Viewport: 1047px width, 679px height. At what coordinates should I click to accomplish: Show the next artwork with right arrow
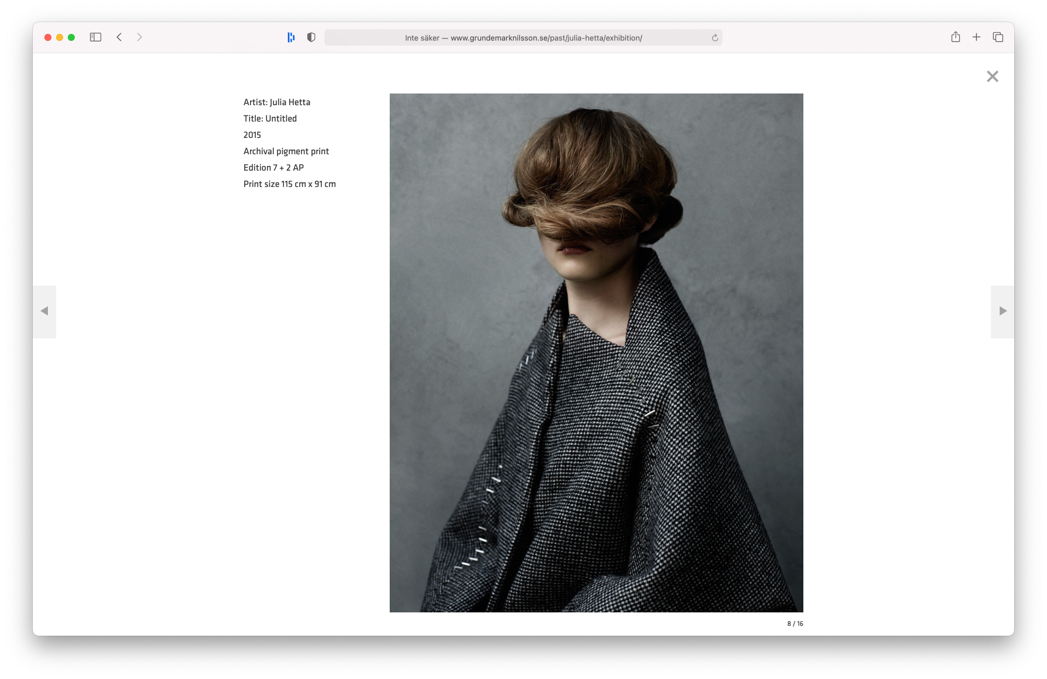[x=1003, y=311]
